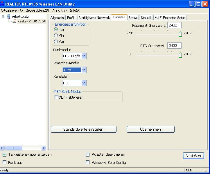This screenshot has height=174, width=210.
Task: Collapse the Arbeitsplatz tree node
Action: coord(3,17)
